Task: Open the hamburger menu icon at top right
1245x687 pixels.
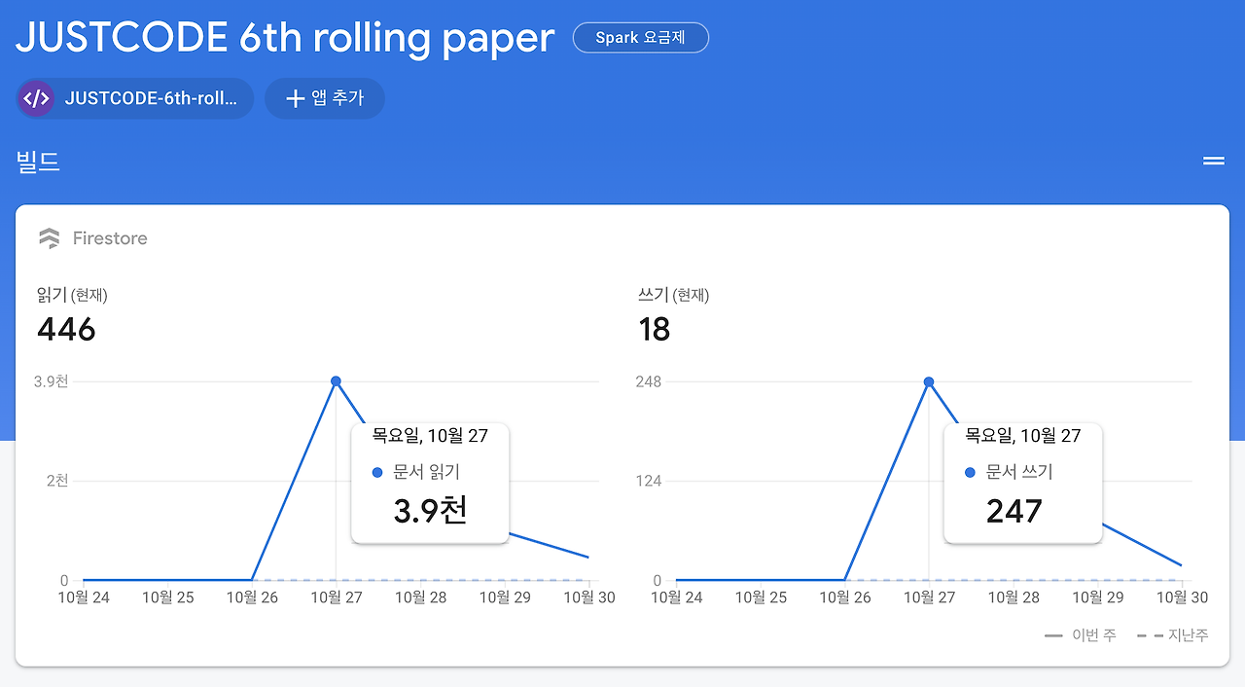Action: click(x=1213, y=160)
